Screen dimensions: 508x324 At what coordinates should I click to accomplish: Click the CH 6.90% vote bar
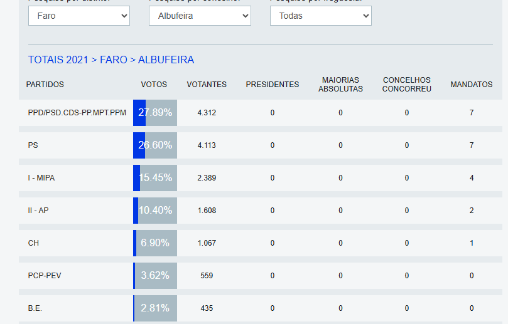(x=155, y=243)
